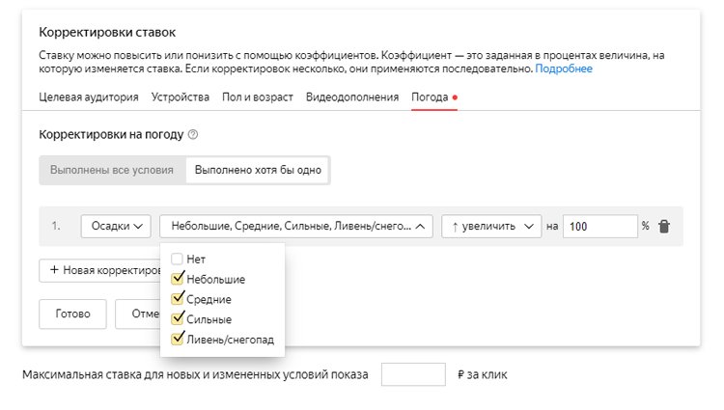Open the Осадки condition dropdown
This screenshot has width=724, height=410.
116,227
